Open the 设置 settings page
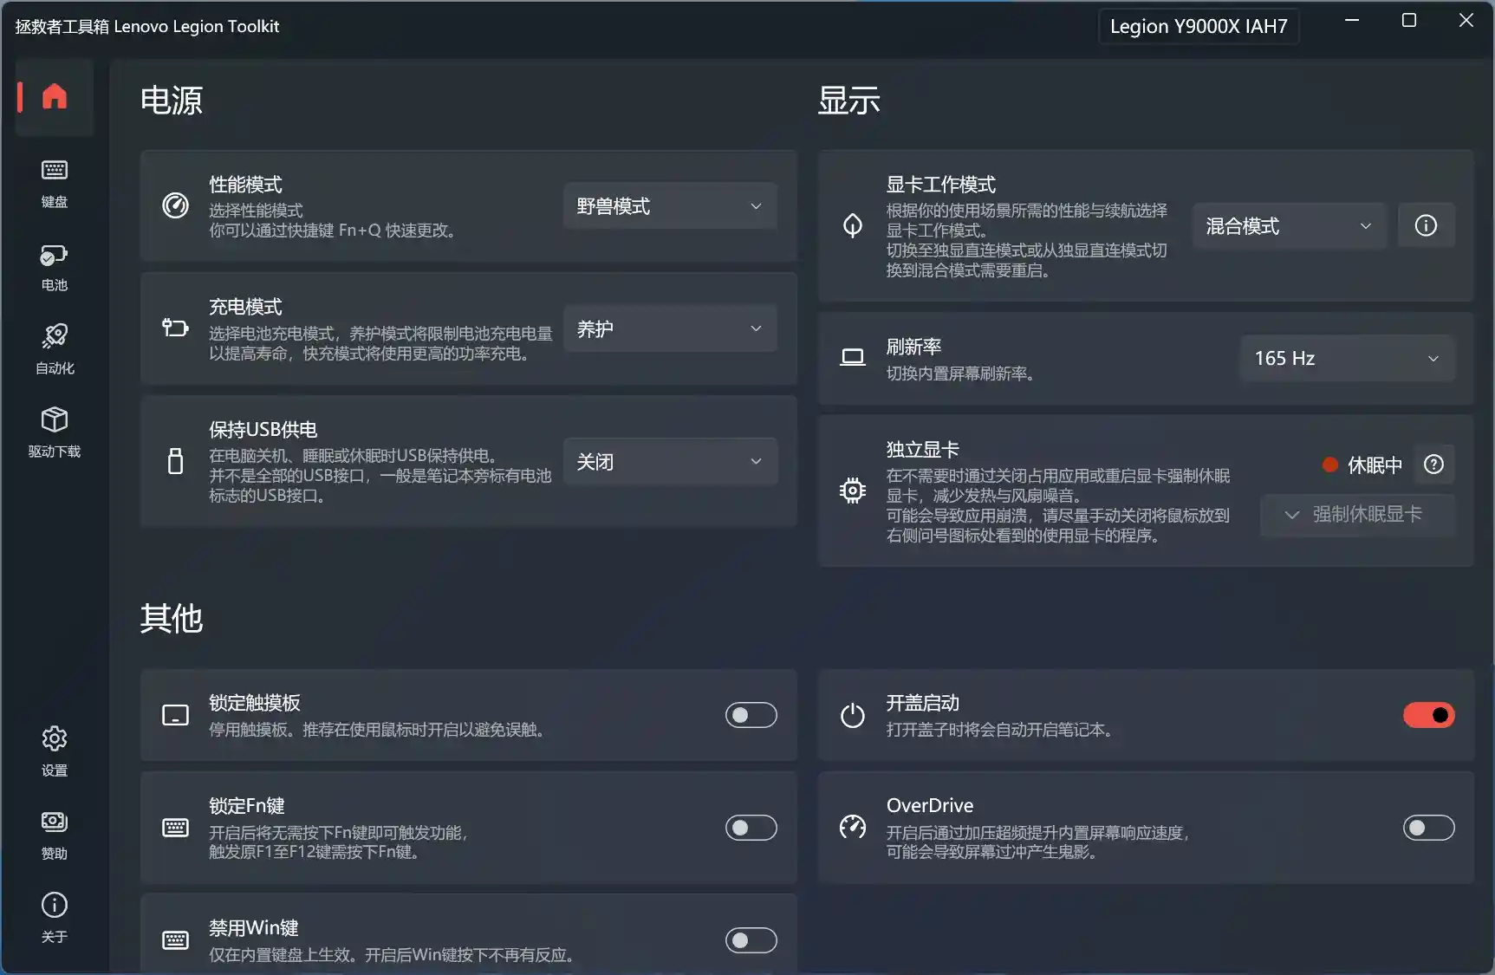Image resolution: width=1495 pixels, height=975 pixels. click(x=55, y=752)
